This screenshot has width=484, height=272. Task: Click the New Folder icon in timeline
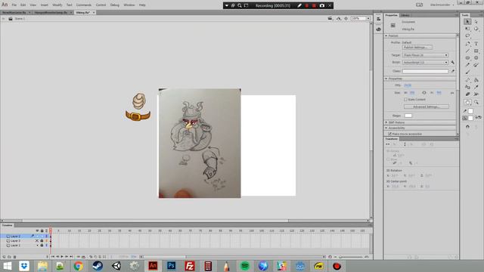click(x=9, y=257)
